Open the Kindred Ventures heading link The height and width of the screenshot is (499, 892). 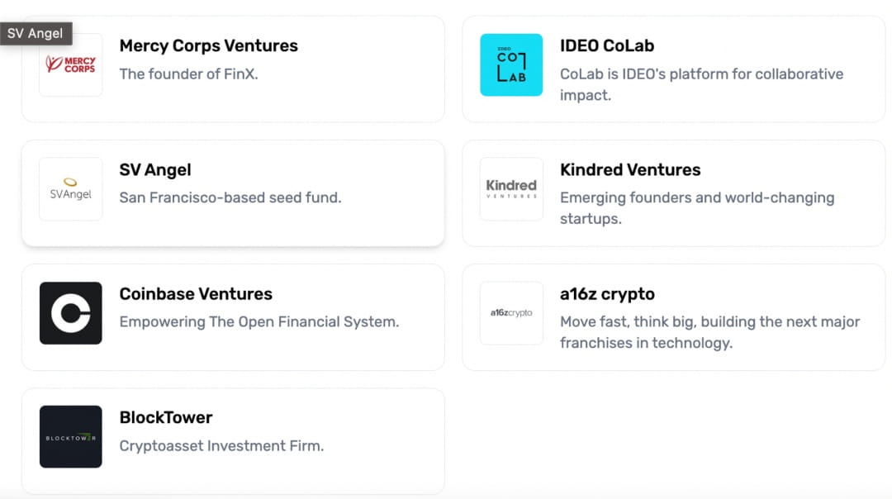point(630,170)
